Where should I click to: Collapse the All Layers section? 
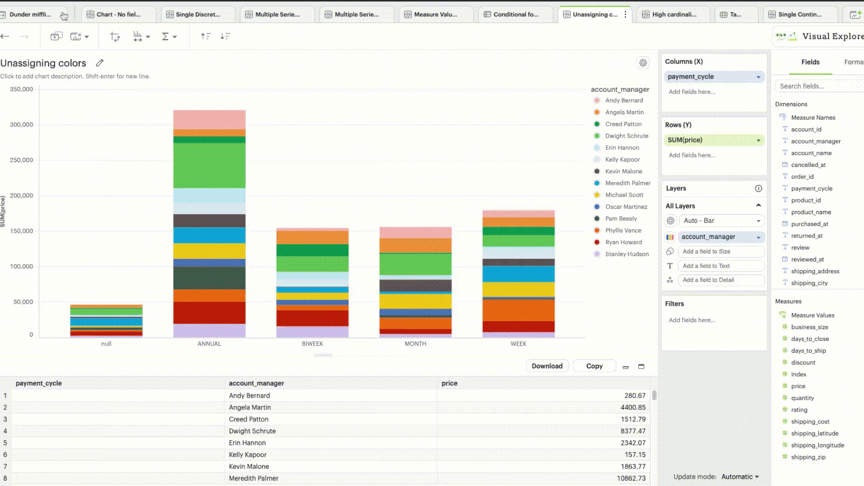click(x=758, y=206)
